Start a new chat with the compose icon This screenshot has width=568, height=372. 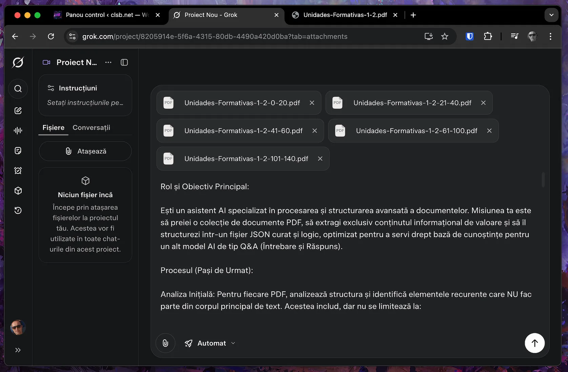tap(18, 110)
